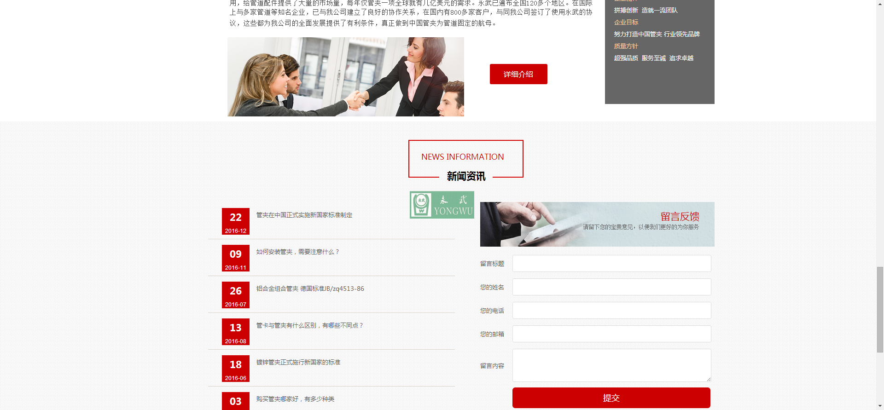Click the date badge 09 2016-11

click(236, 258)
